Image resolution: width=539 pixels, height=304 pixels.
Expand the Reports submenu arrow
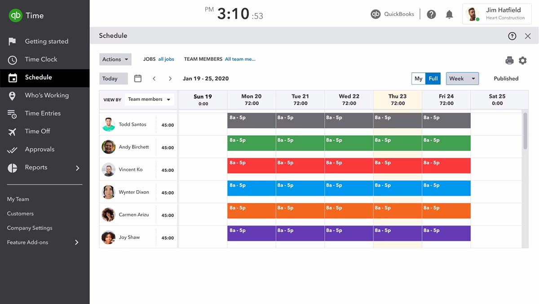[x=77, y=168]
